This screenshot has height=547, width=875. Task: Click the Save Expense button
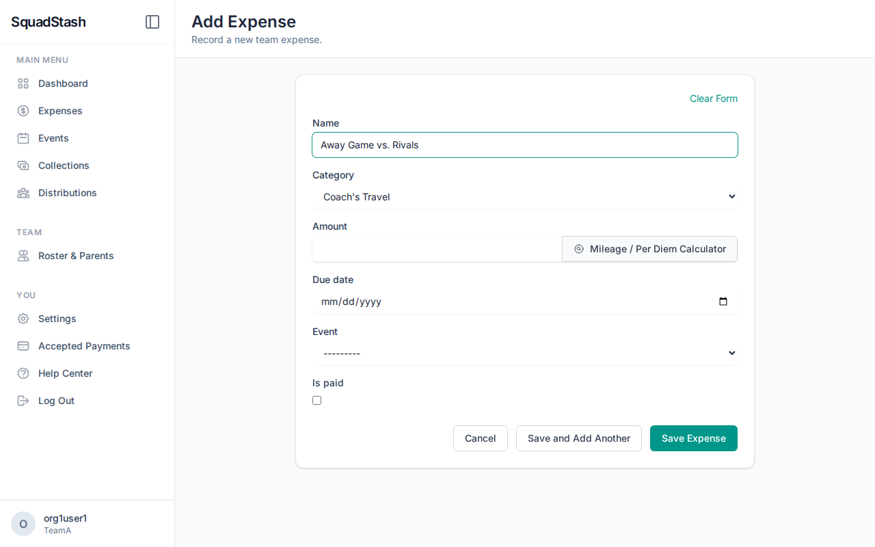tap(693, 438)
